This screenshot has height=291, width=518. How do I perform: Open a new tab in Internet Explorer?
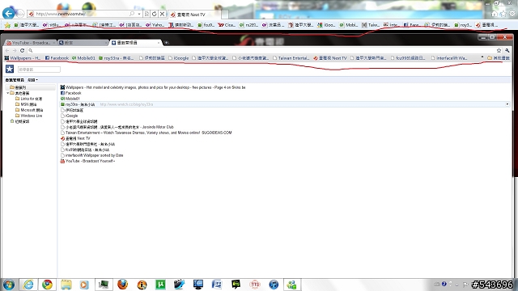(x=225, y=15)
